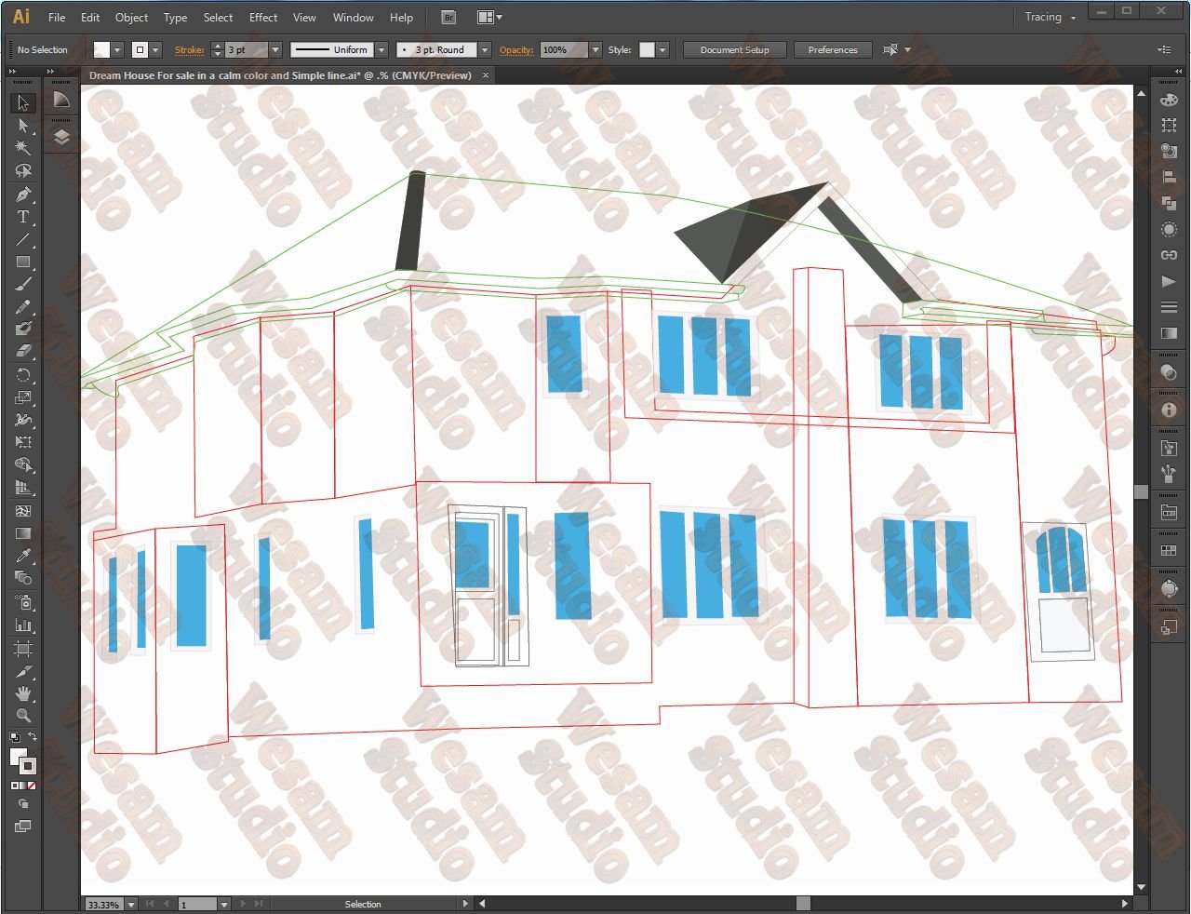
Task: Select the Column Graph tool
Action: 23,625
